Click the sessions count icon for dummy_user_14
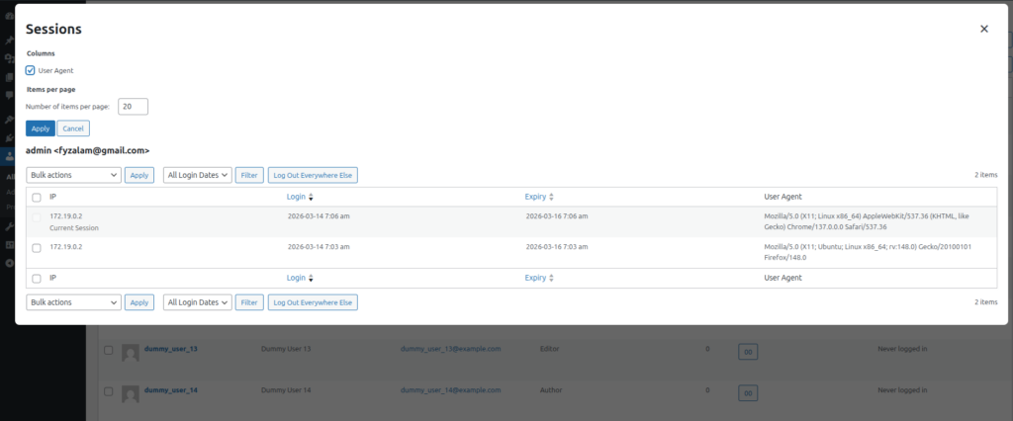Viewport: 1013px width, 421px height. [x=748, y=393]
